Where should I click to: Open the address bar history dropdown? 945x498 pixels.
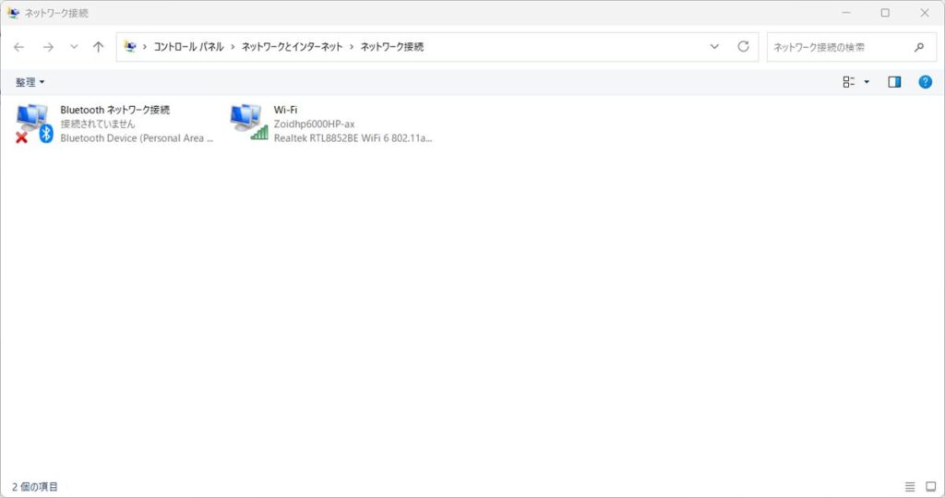tap(714, 47)
